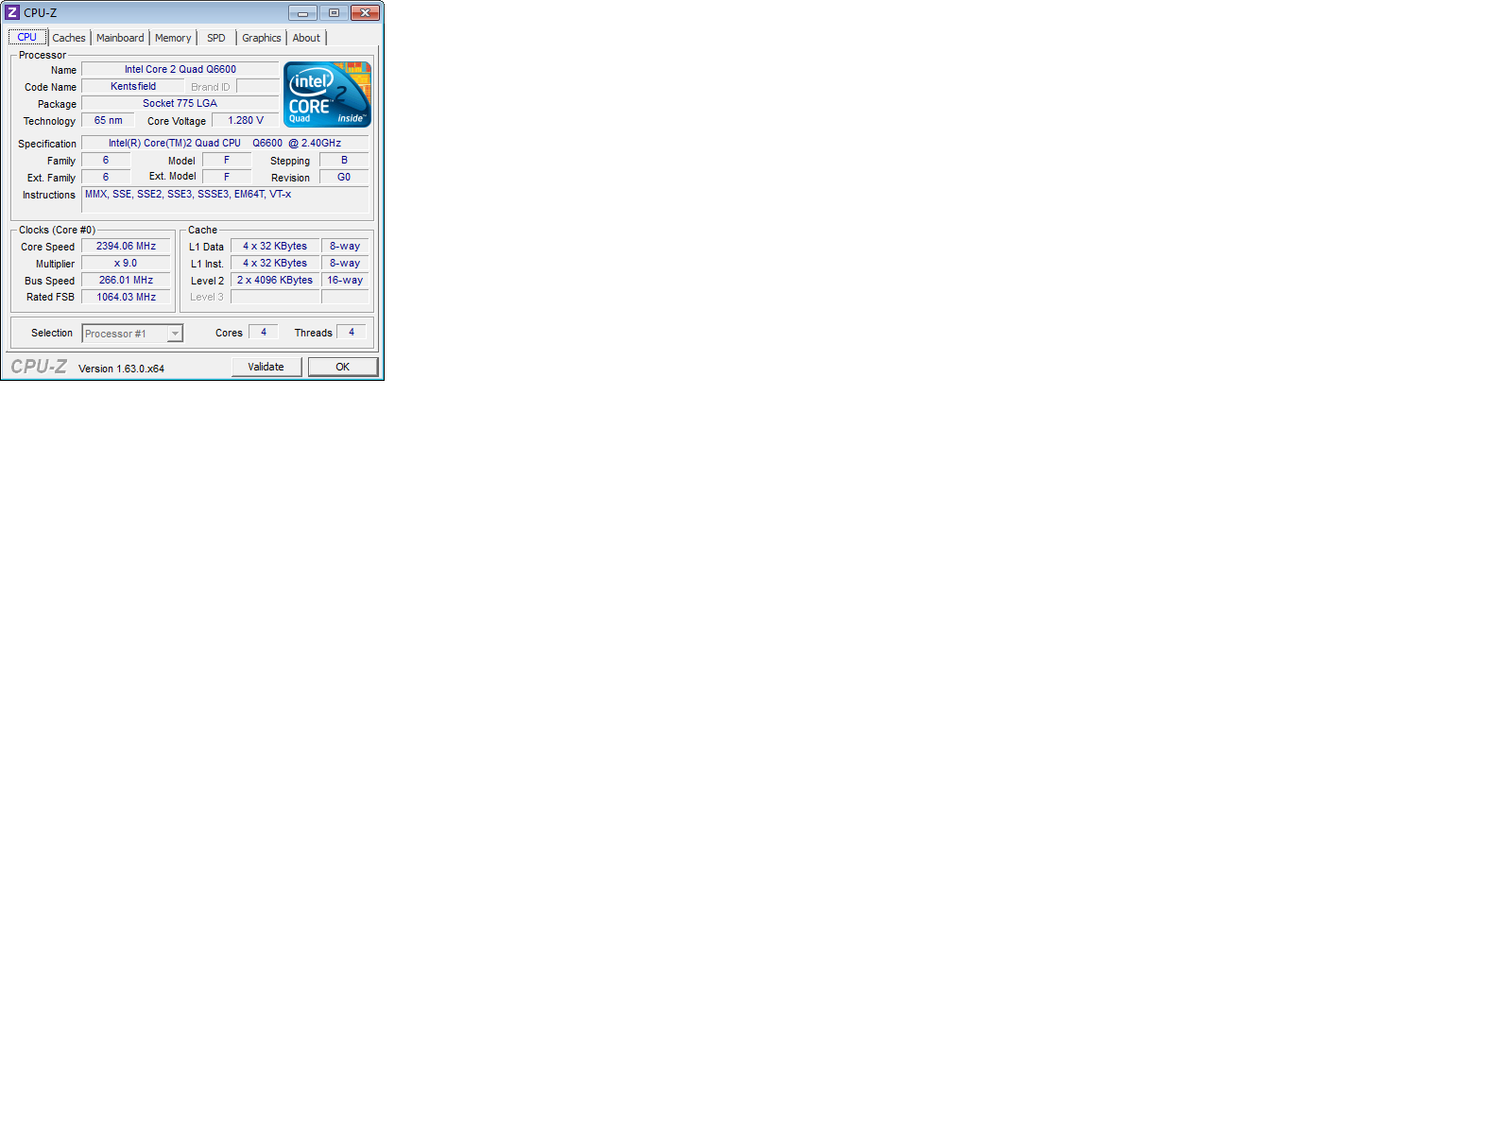Click the Rated FSB 1064.03 MHz value
The image size is (1512, 1134).
(x=126, y=297)
